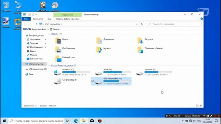
Task: Select Быстрый доступ in navigation pane
Action: 35,35
